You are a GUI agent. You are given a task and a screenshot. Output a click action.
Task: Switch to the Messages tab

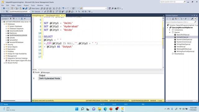coord(45,72)
